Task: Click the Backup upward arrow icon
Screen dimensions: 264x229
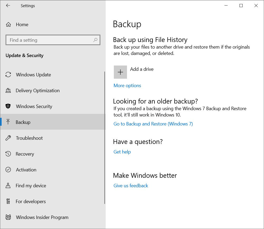Action: (8, 122)
